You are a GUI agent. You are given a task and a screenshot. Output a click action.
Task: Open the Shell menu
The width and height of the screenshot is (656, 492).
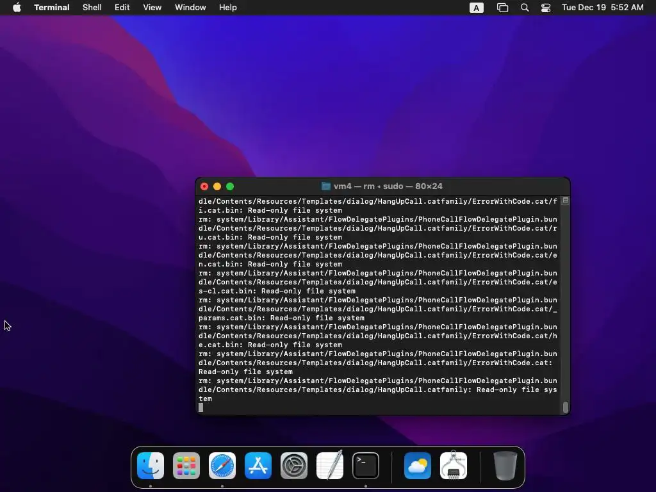pos(92,8)
